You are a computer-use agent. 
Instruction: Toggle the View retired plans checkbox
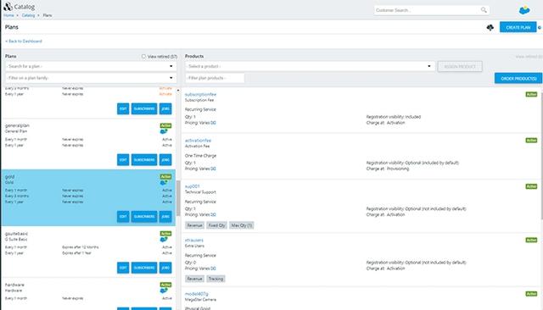pos(143,57)
